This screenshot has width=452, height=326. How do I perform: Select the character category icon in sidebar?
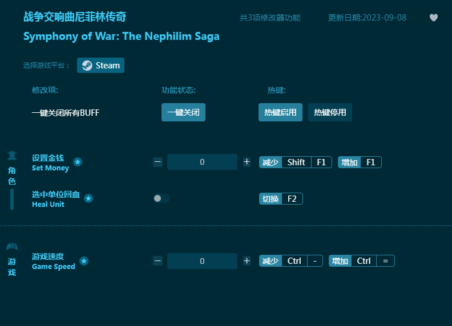click(x=11, y=156)
